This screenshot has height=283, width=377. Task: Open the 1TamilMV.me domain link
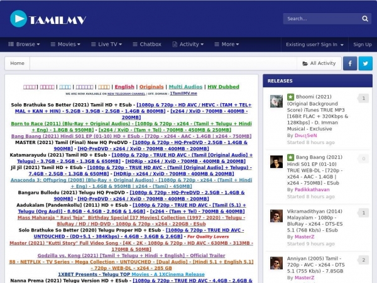183,93
